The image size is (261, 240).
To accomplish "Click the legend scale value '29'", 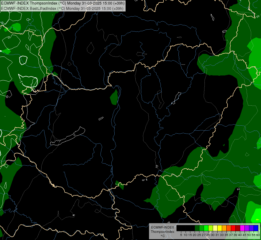I will [x=208, y=235].
